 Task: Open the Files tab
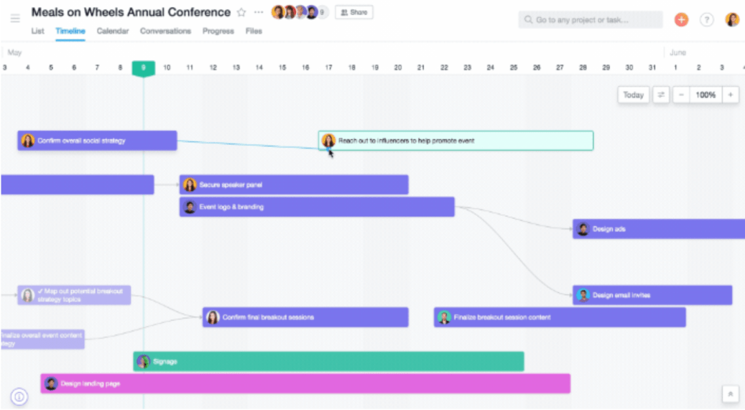[254, 31]
